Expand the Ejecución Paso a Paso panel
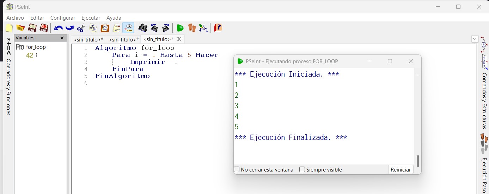 pyautogui.click(x=484, y=176)
